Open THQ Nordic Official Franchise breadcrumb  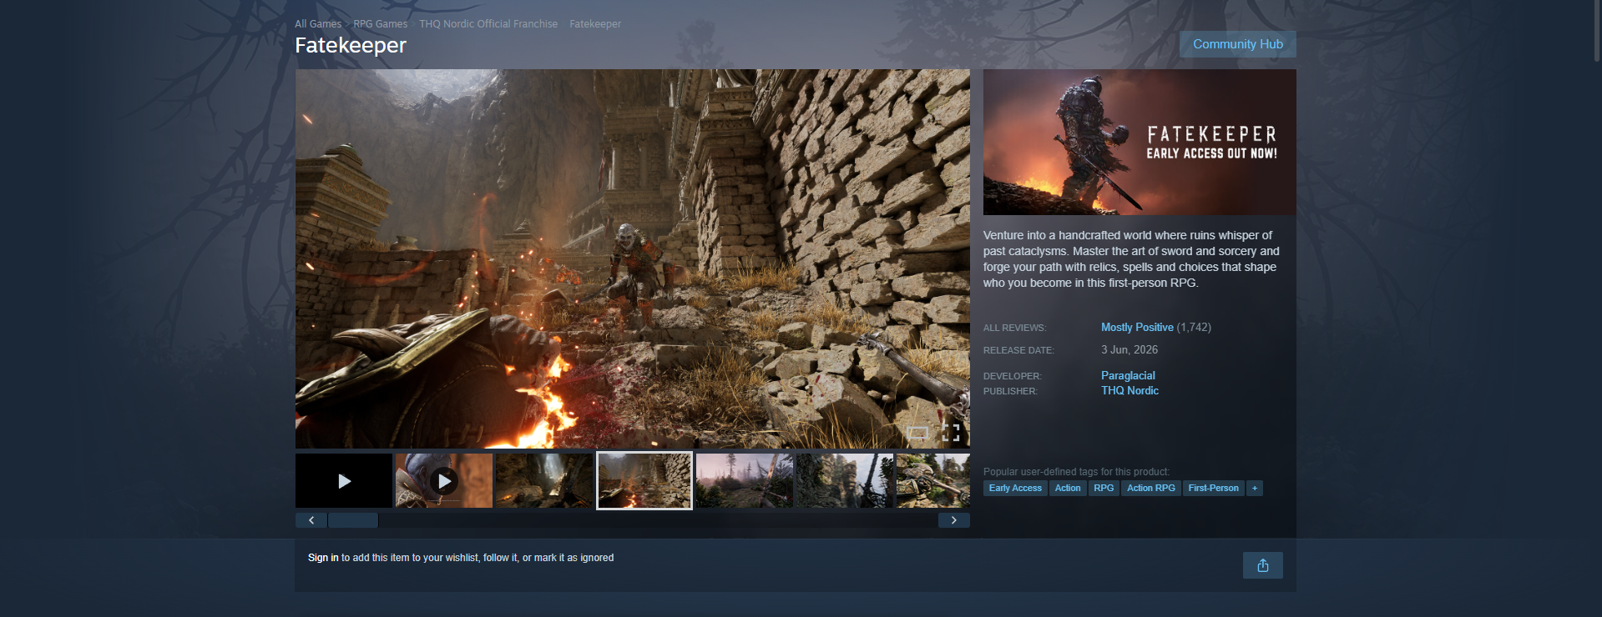point(488,24)
